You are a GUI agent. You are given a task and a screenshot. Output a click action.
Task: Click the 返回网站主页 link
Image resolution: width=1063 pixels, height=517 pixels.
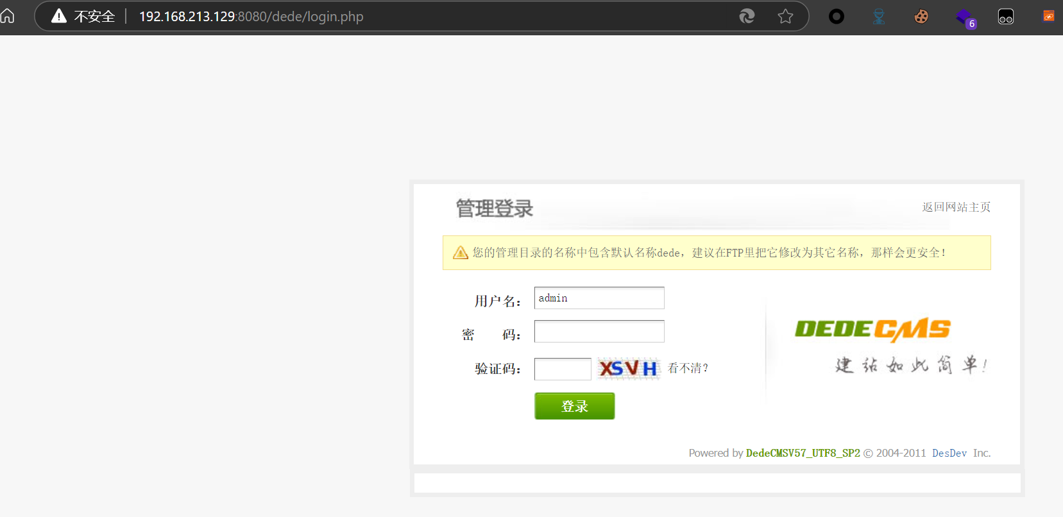(956, 207)
